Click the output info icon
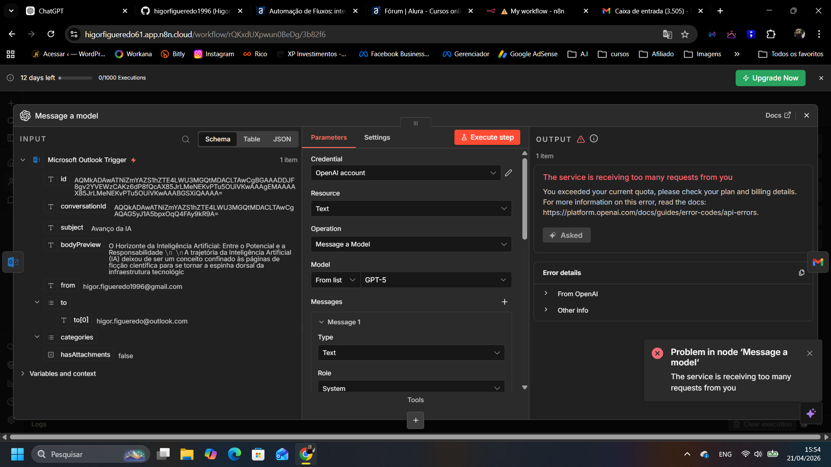 tap(594, 139)
